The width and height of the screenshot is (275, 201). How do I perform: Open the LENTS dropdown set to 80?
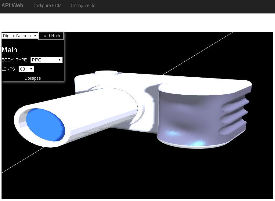26,69
